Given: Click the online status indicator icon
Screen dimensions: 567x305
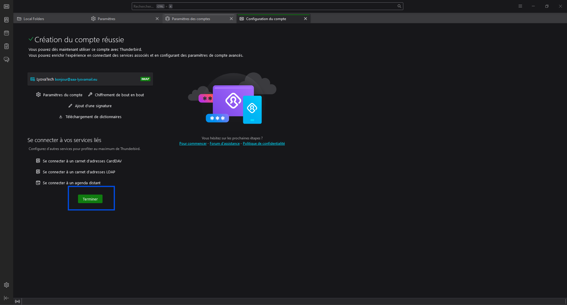Looking at the screenshot, I should 17,301.
